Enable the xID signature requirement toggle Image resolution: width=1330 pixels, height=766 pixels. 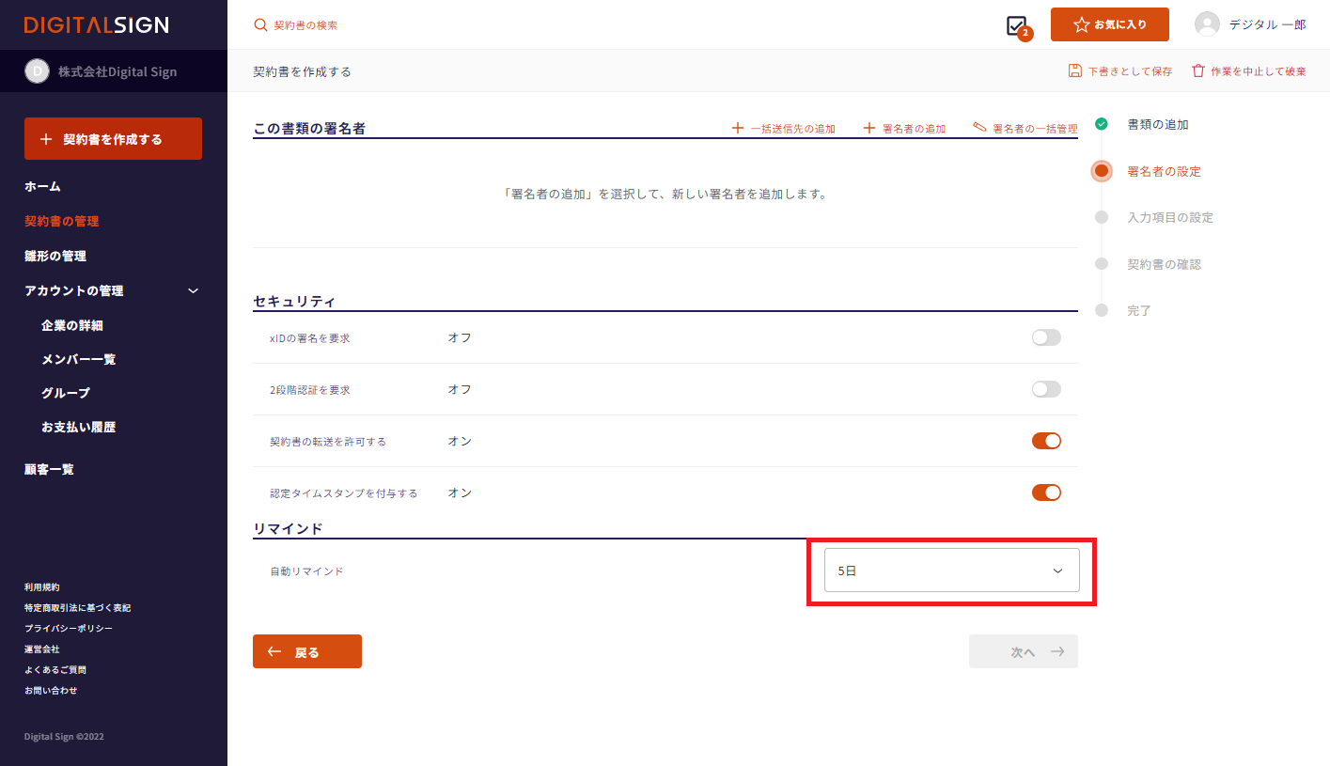(1045, 337)
